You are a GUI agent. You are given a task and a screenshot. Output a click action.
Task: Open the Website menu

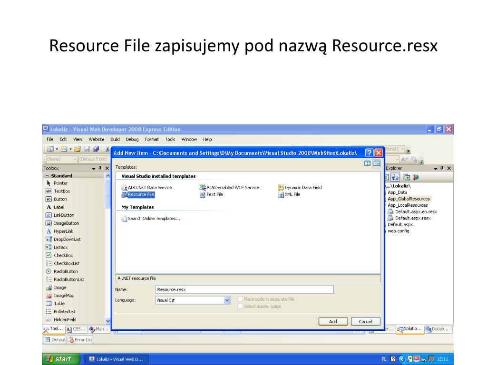click(96, 139)
